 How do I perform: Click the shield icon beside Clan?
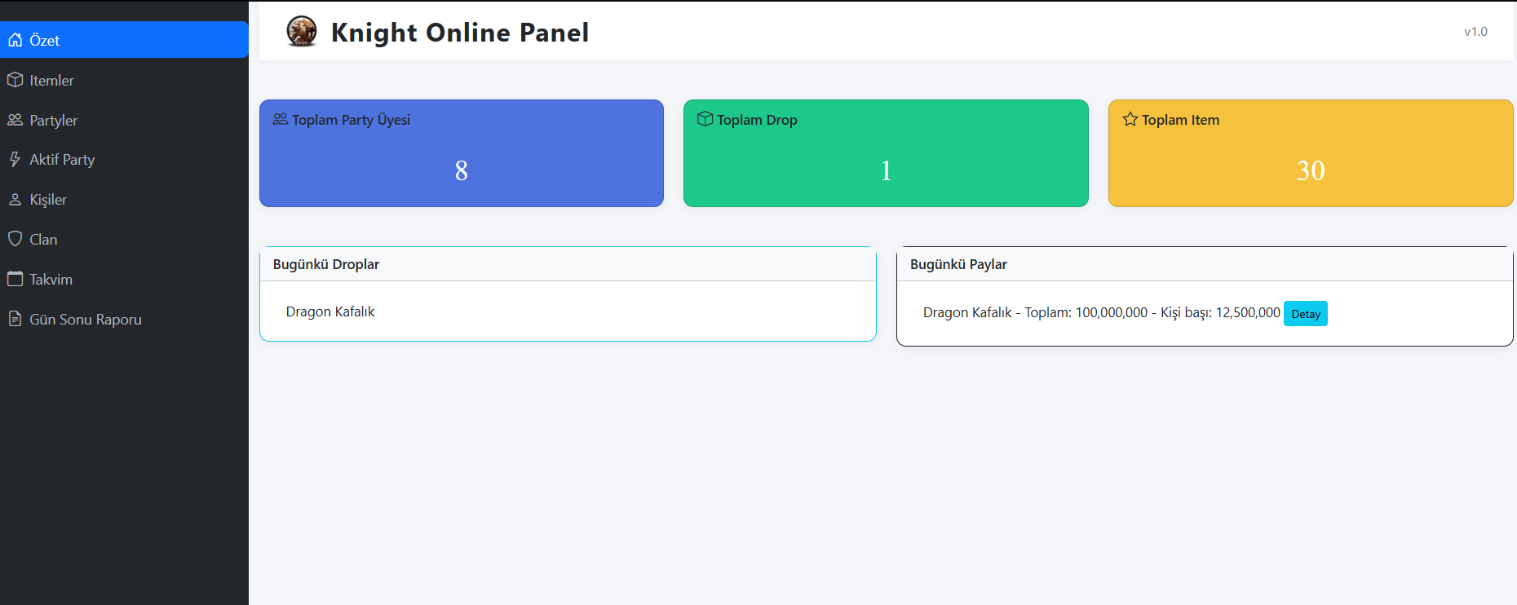tap(15, 239)
